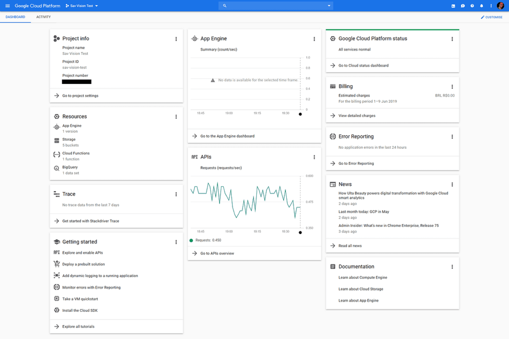Click the Storage buckets icon in Resources
The width and height of the screenshot is (509, 339).
coord(57,141)
